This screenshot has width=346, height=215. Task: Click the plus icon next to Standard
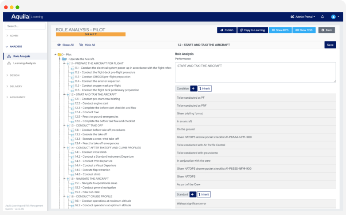[x=193, y=194]
